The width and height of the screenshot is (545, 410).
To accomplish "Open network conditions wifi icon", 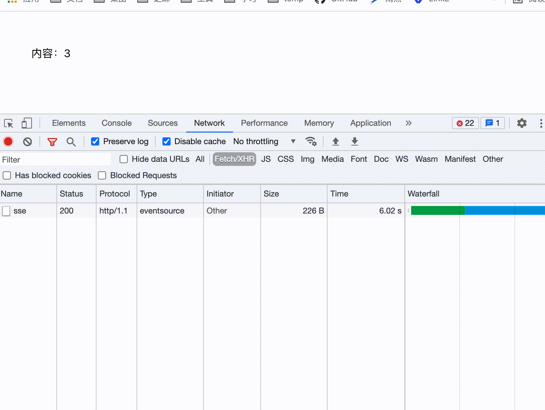I will point(311,141).
